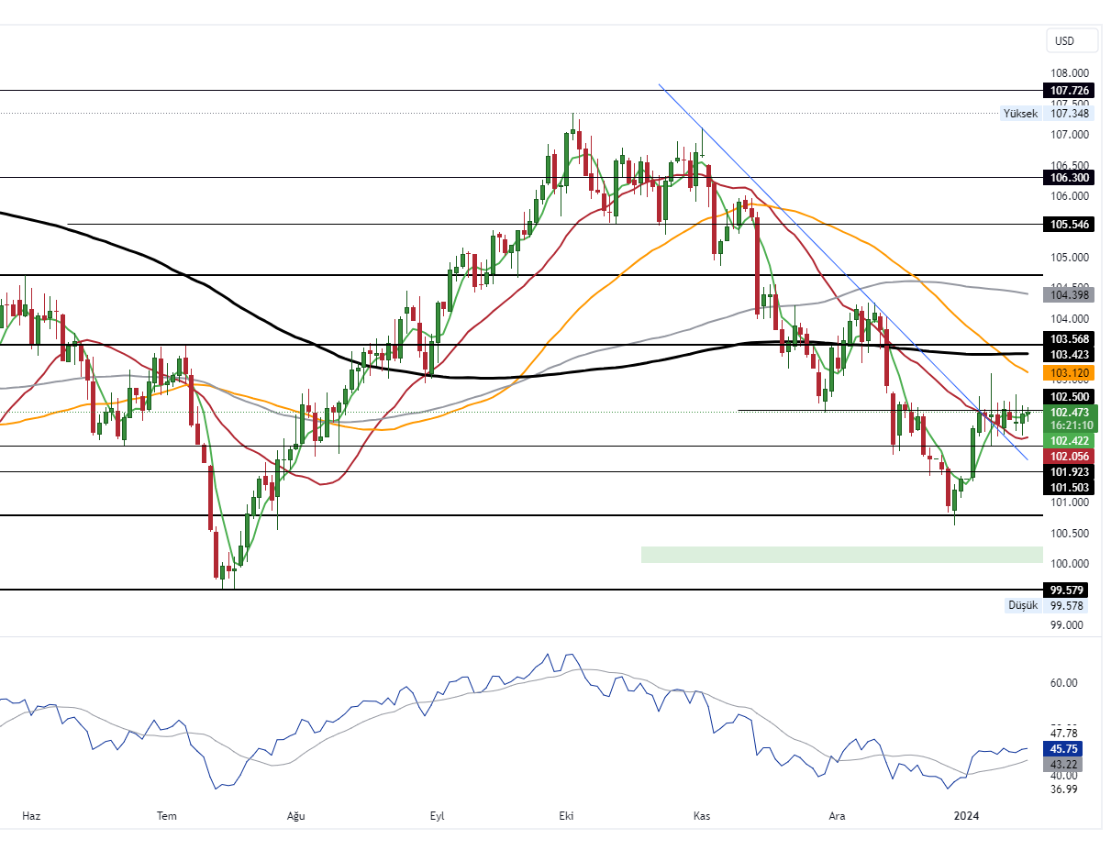
Task: Select the 105.546 price level label
Action: tap(1069, 224)
